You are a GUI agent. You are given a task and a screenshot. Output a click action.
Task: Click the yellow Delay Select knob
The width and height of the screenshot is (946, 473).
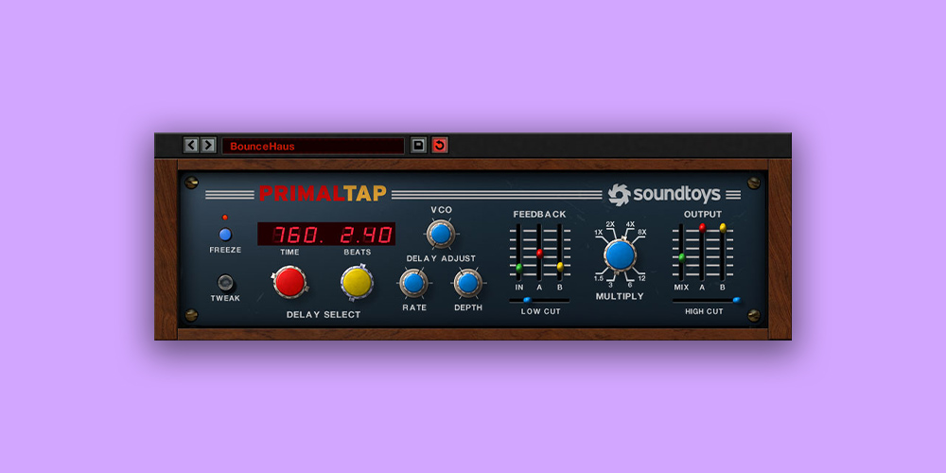tap(357, 281)
